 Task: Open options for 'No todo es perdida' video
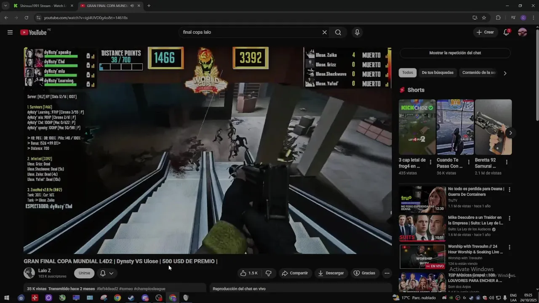(510, 190)
